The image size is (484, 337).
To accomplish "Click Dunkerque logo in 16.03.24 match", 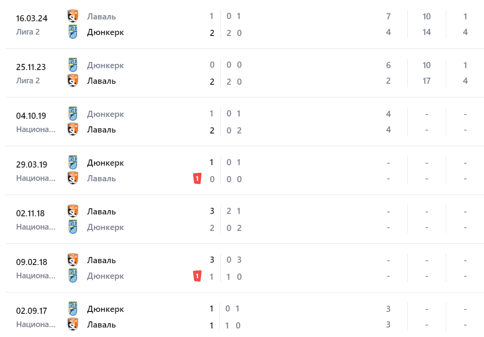I will [x=73, y=32].
